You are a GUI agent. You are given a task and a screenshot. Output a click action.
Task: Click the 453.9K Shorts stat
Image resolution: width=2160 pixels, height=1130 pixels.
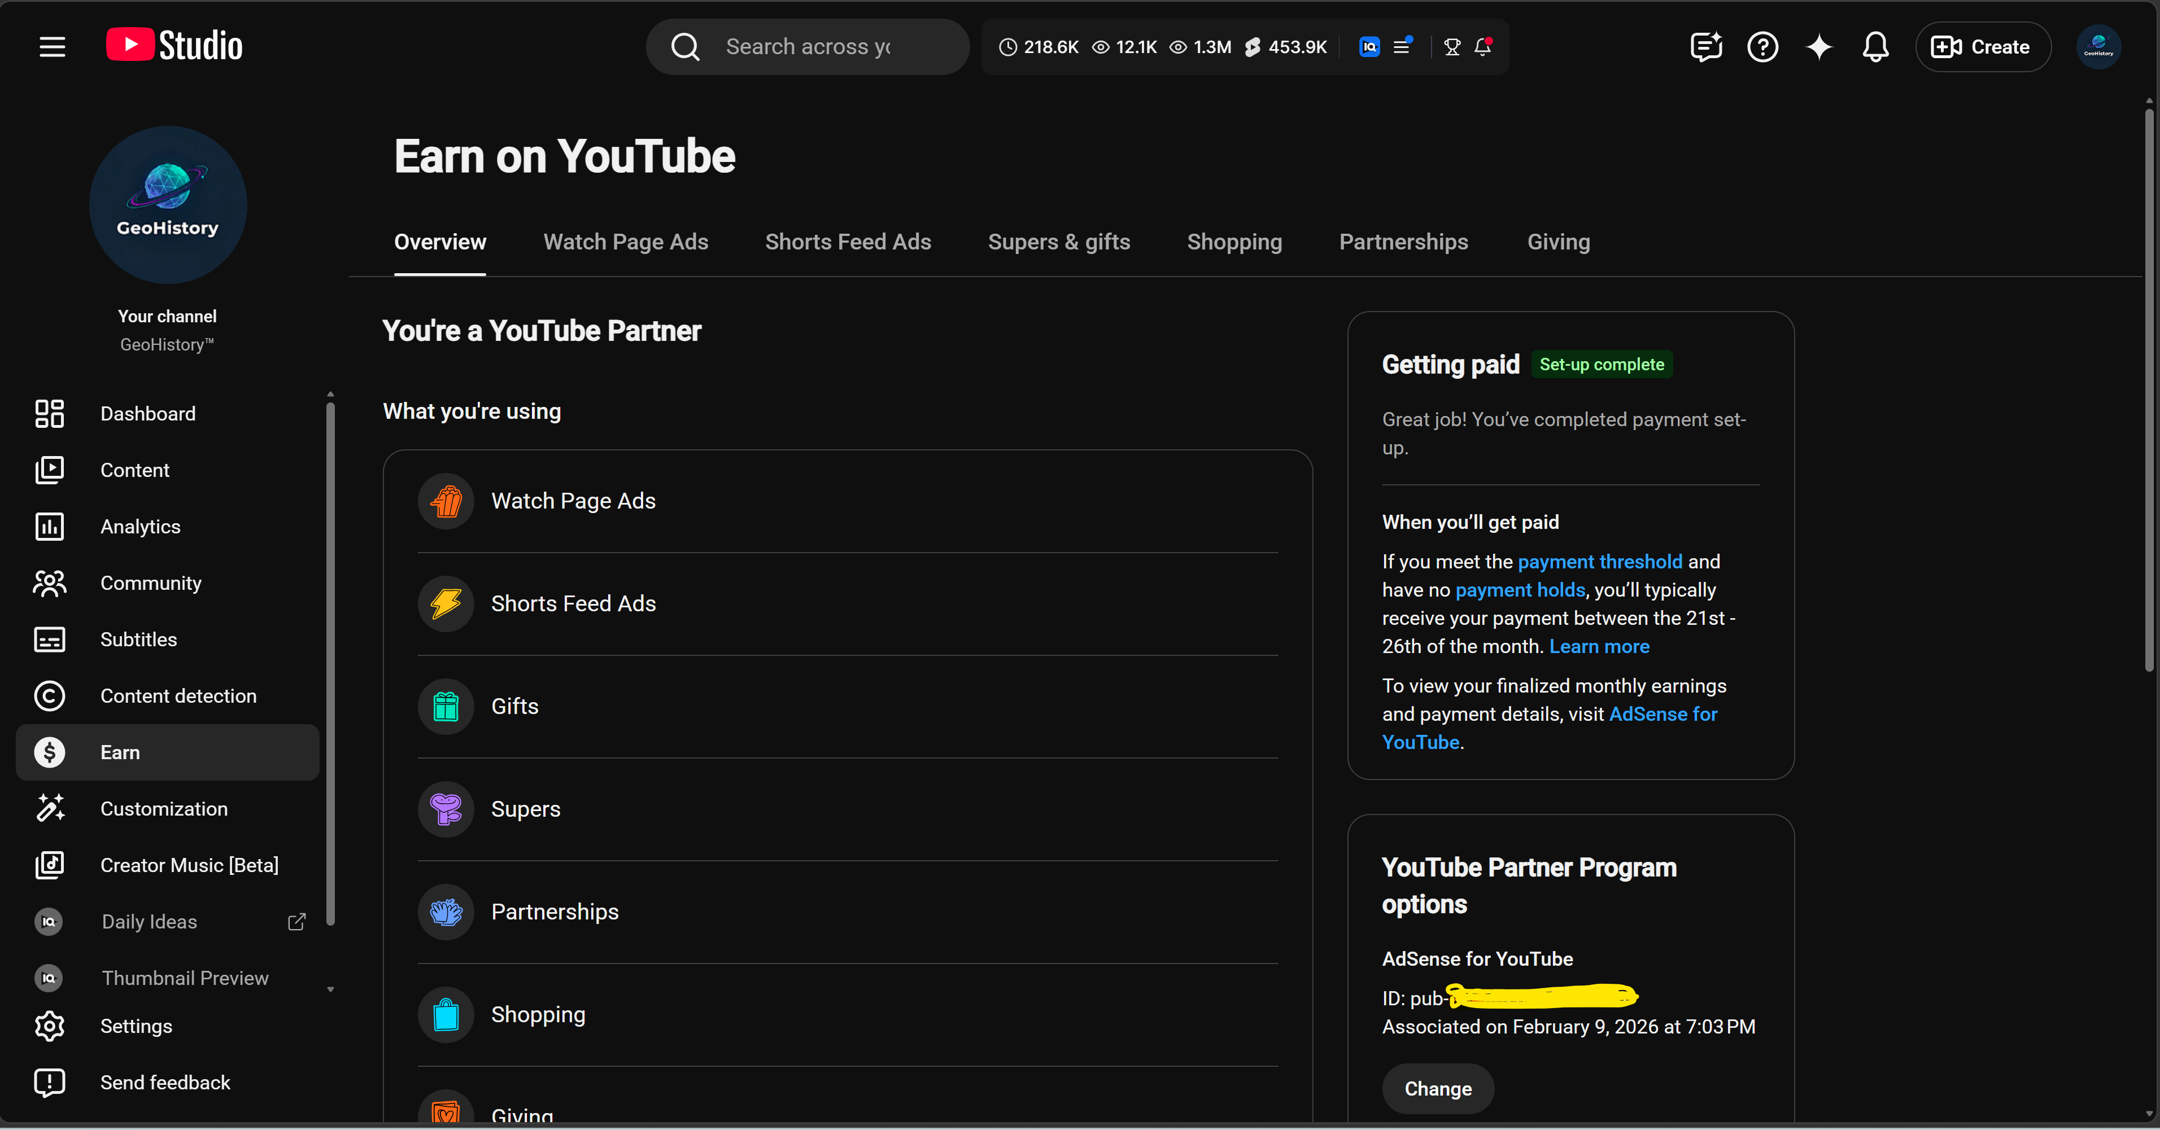point(1285,47)
